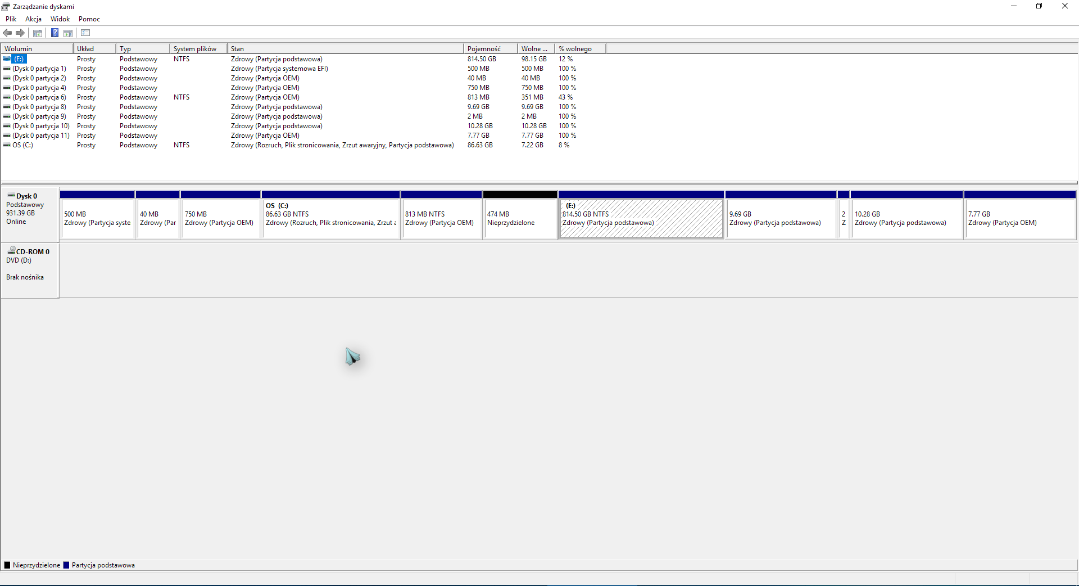
Task: Select (Dysk 0 partycja 6) row
Action: 39,97
